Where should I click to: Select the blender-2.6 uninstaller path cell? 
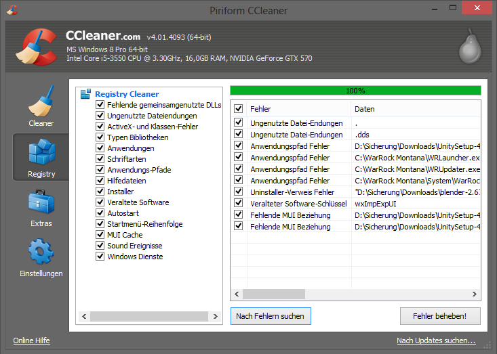pyautogui.click(x=416, y=192)
